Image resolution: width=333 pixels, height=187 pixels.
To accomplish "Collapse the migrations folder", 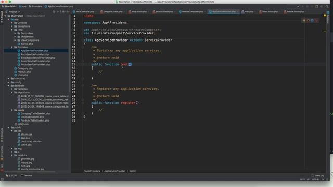I will (x=12, y=92).
